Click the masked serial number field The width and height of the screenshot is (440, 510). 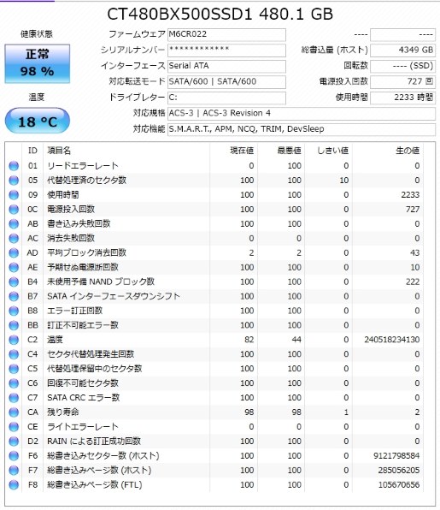click(x=226, y=50)
